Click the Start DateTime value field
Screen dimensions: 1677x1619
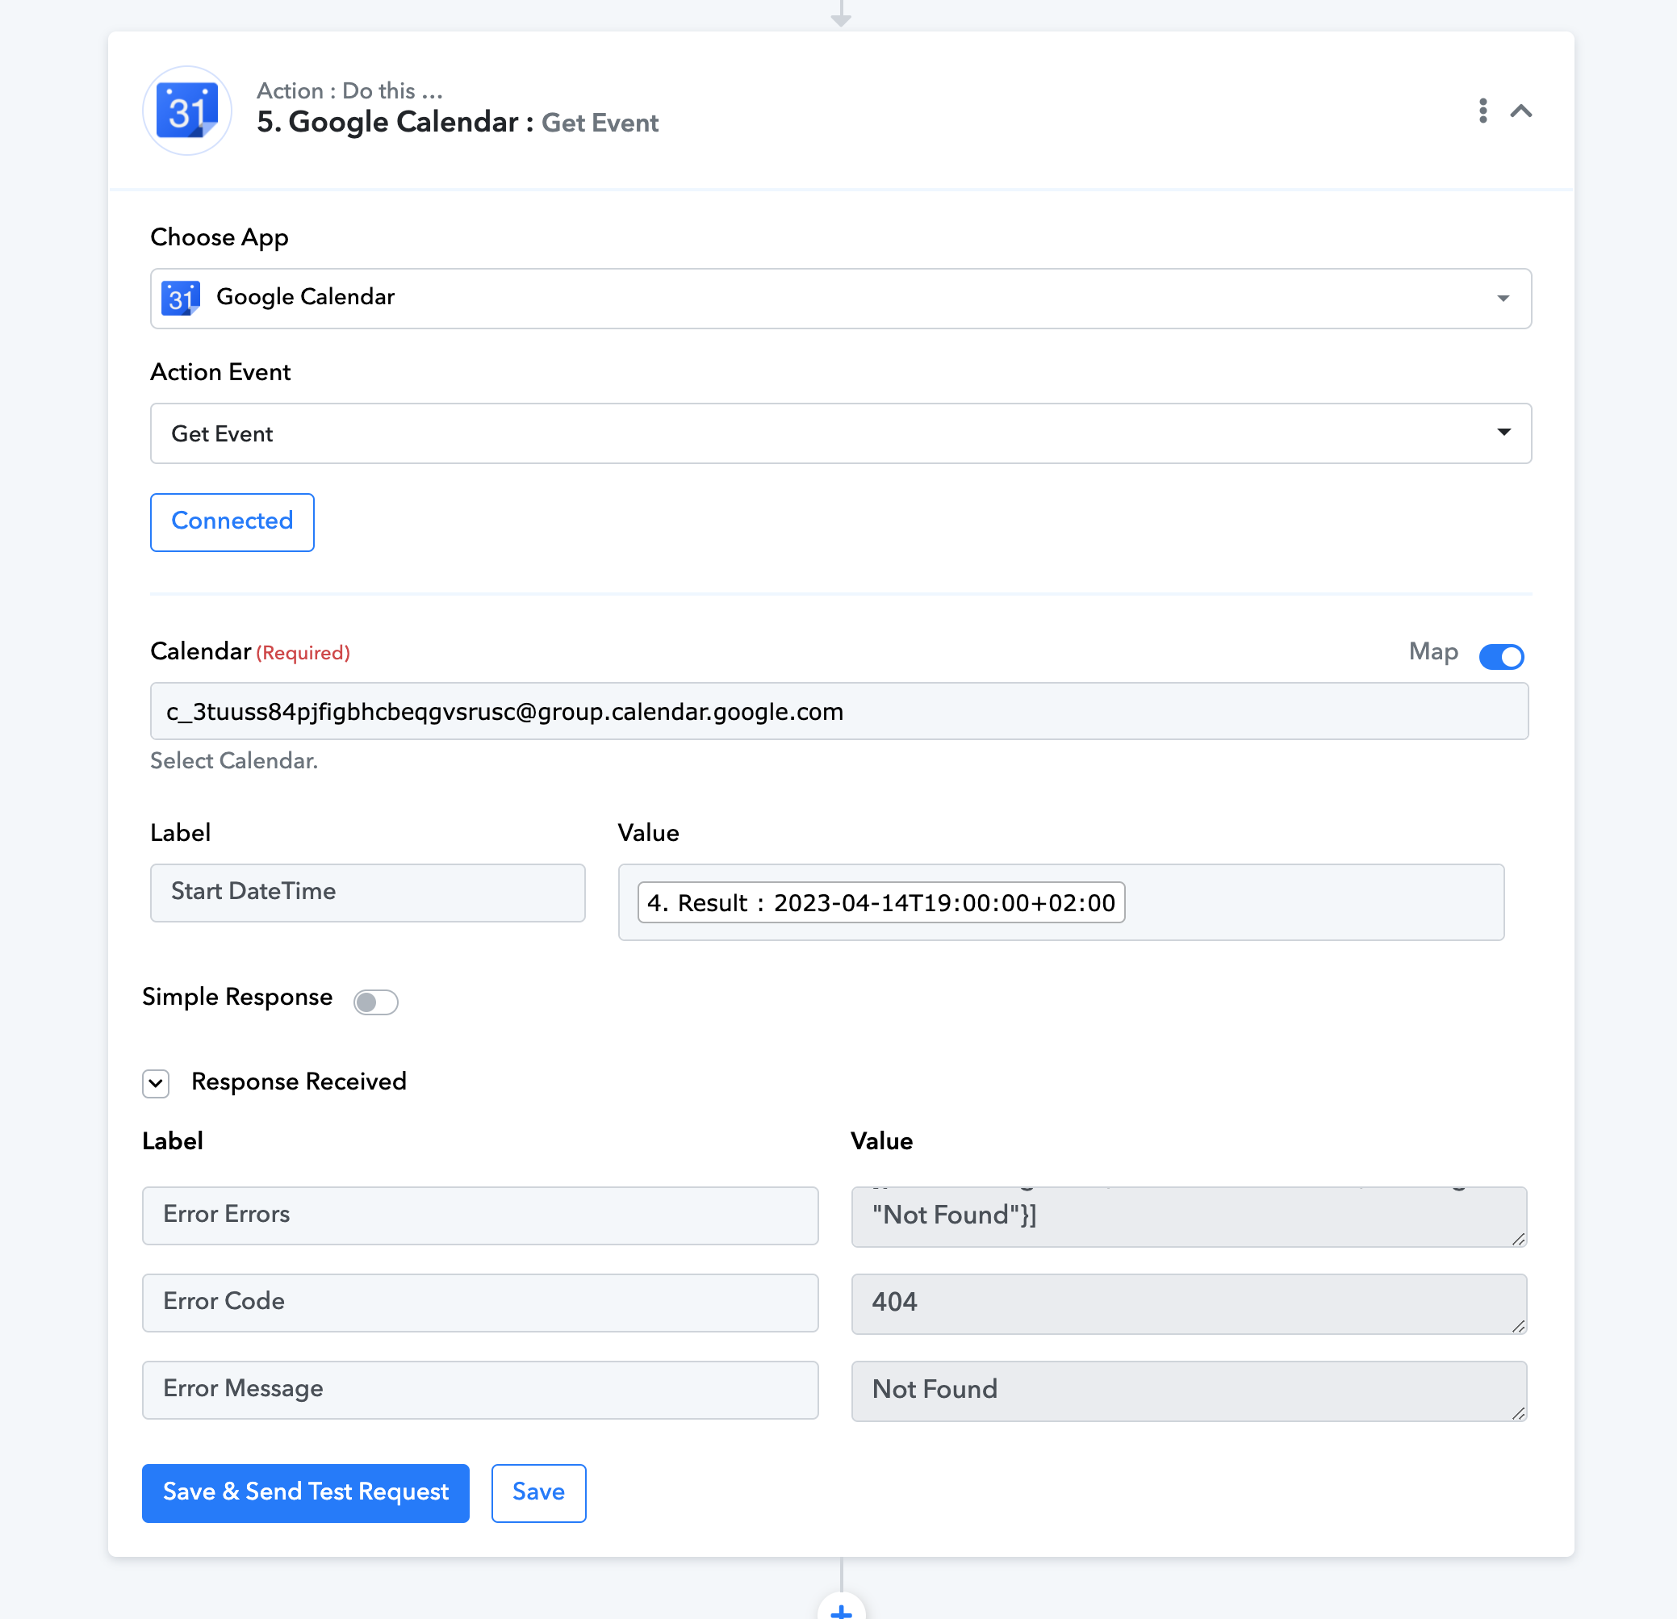tap(1060, 902)
